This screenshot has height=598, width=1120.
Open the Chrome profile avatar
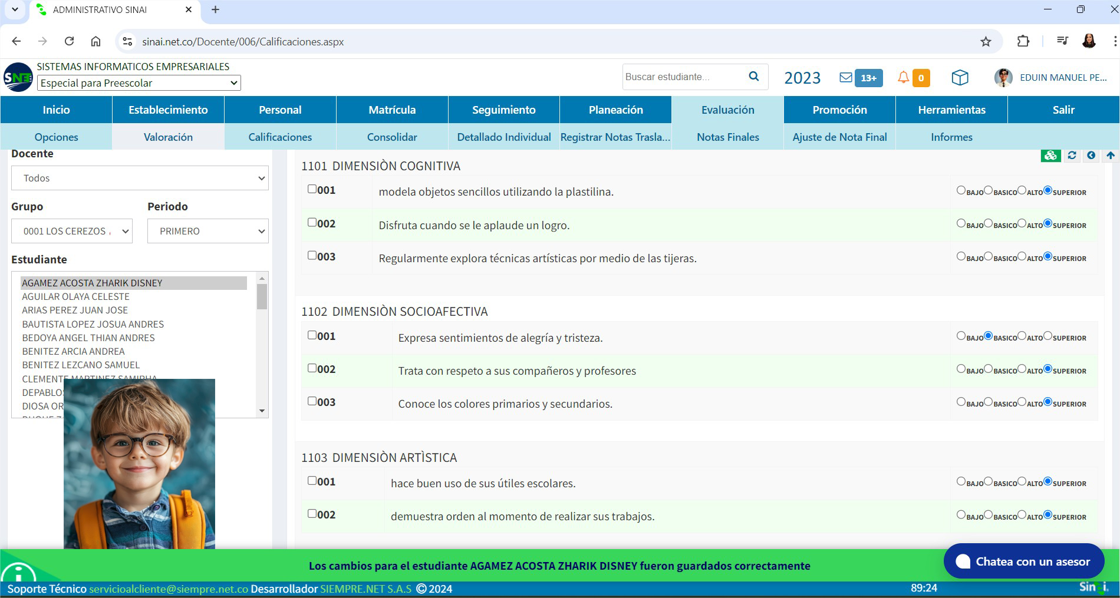(1089, 41)
